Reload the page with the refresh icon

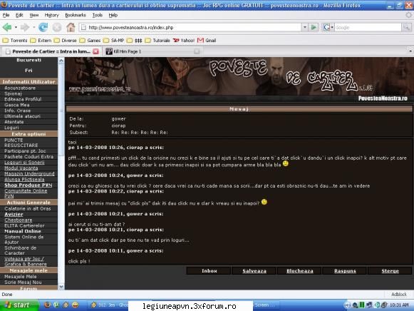[43, 27]
